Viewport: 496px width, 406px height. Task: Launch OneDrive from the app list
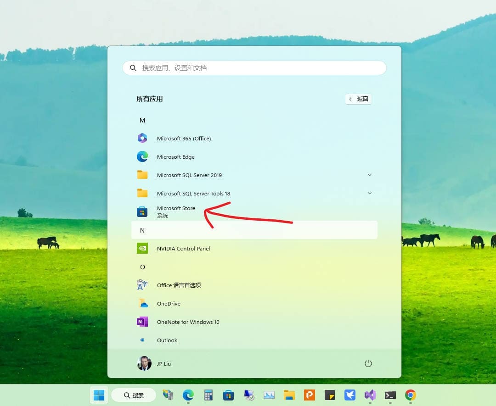point(169,304)
